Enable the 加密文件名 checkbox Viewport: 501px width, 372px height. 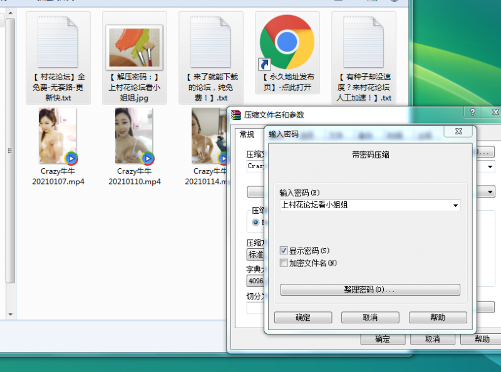coord(284,263)
